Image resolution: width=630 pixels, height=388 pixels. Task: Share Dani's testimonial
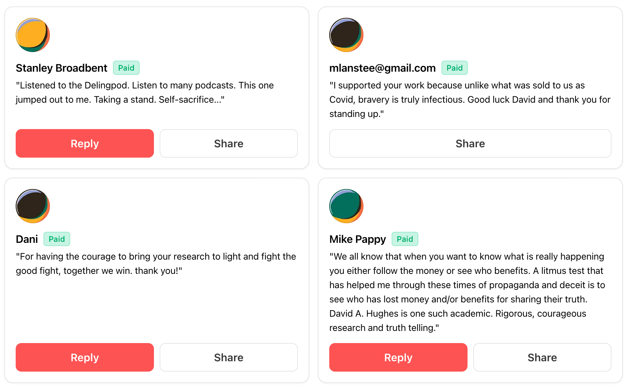point(228,357)
